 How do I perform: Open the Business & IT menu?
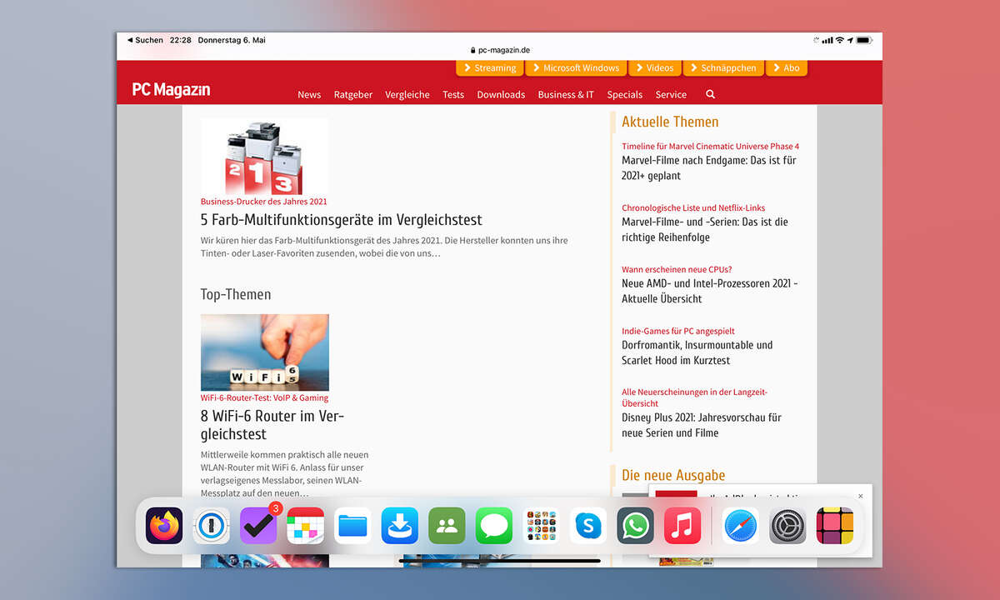[566, 94]
